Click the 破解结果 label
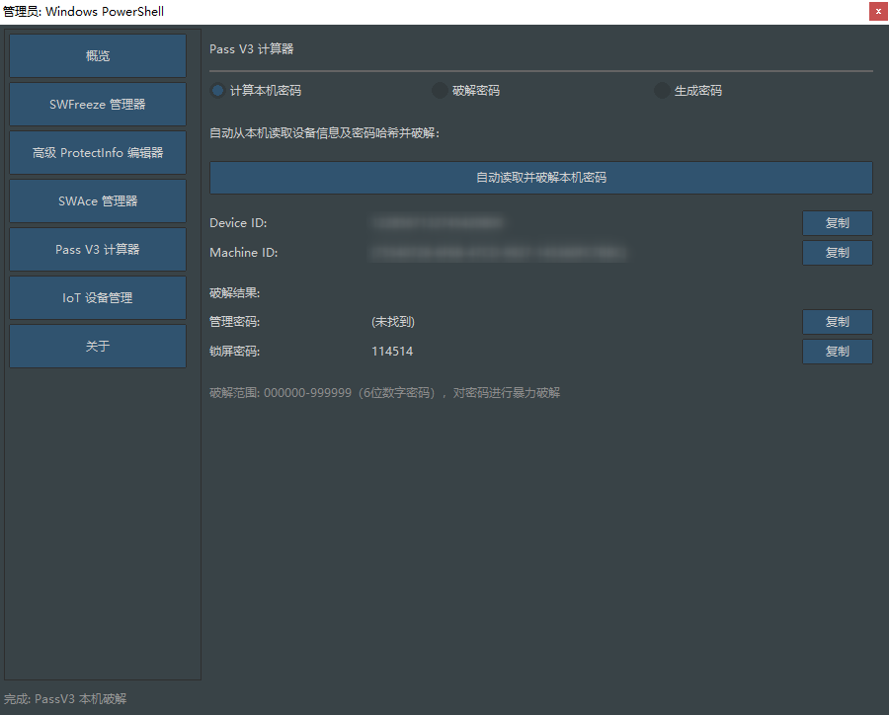 [x=235, y=293]
